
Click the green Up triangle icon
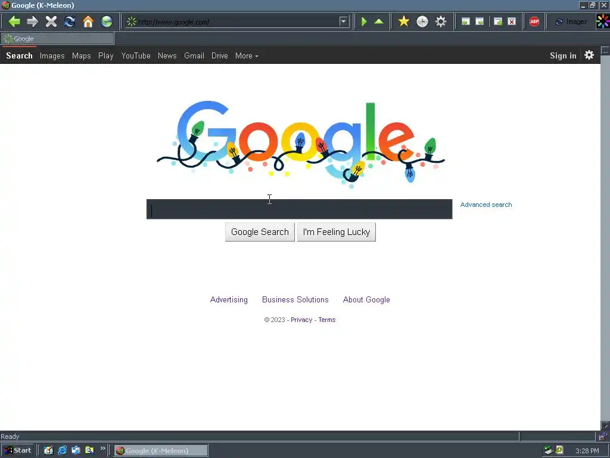click(x=378, y=21)
